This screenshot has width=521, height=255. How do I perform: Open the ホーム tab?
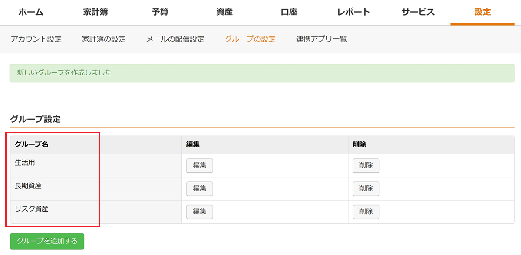coord(31,12)
